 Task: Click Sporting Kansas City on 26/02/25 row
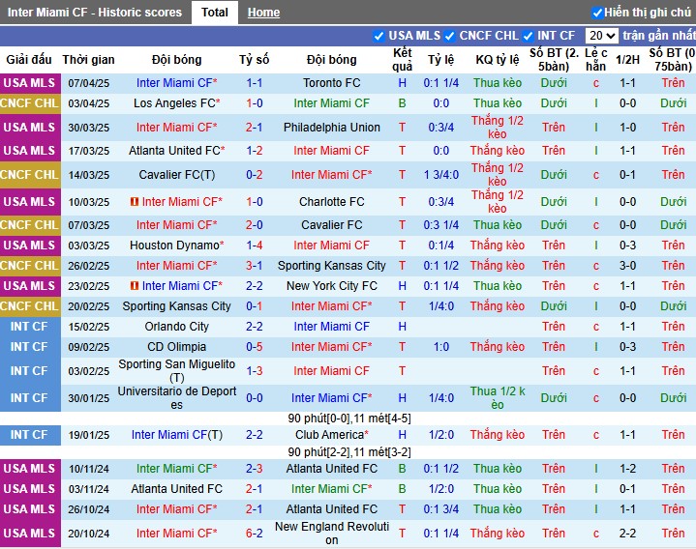332,266
